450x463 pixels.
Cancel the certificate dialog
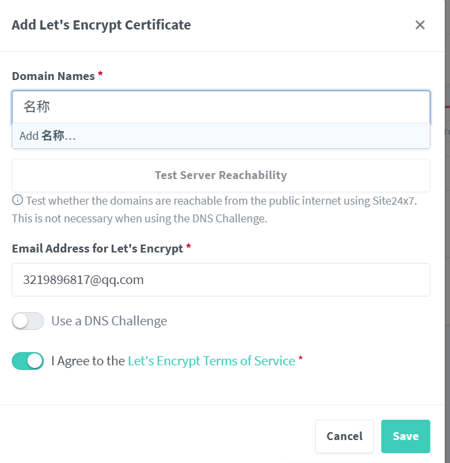(344, 436)
